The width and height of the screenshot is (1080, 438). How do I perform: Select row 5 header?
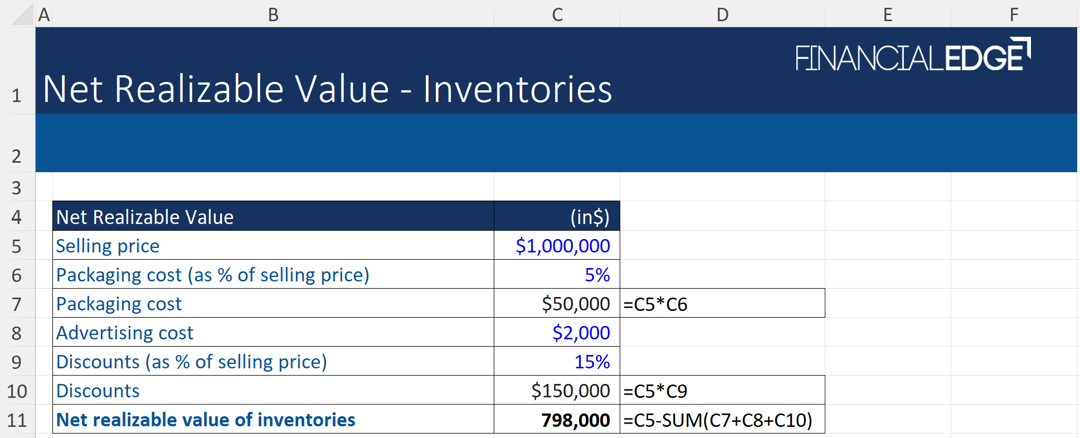17,246
